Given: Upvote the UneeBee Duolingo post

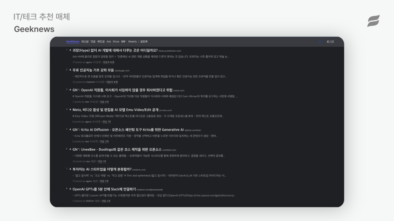Looking at the screenshot, I should (x=70, y=149).
